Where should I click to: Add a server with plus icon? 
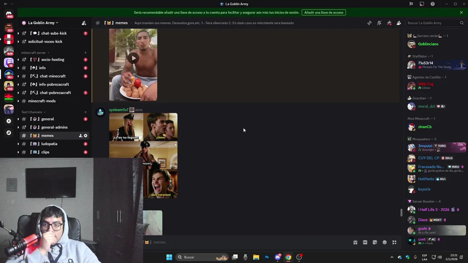(9, 121)
